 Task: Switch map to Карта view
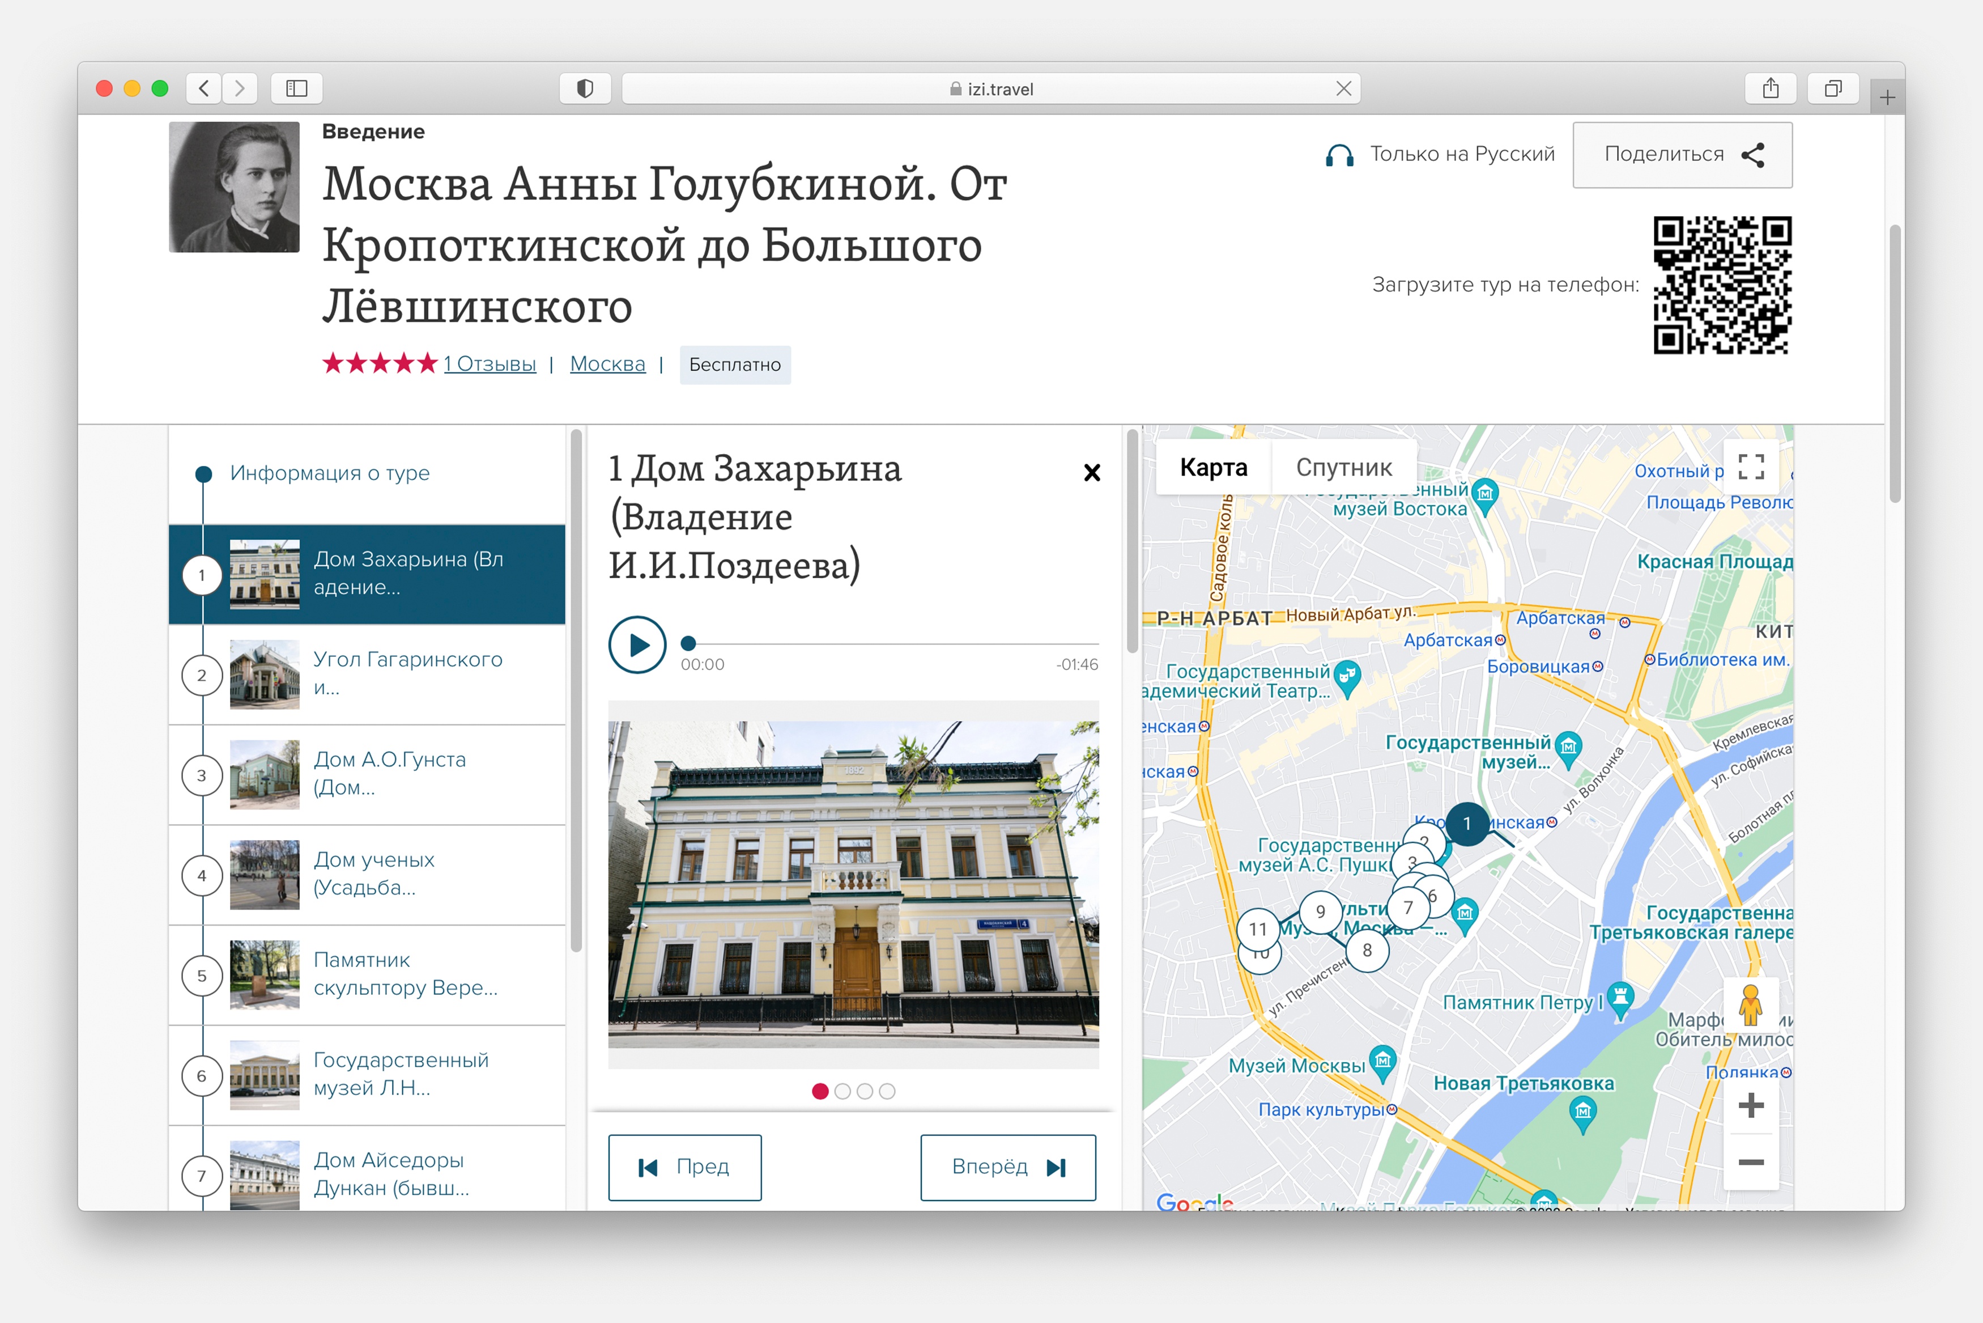coord(1213,467)
